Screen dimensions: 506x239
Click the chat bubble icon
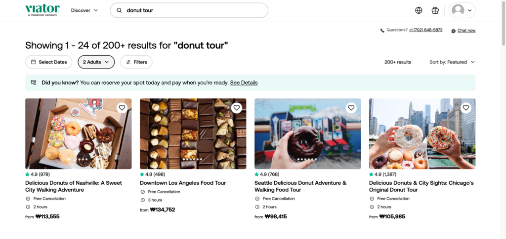tap(454, 31)
